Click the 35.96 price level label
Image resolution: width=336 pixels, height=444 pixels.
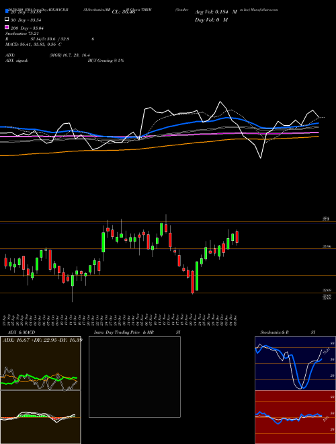(x=327, y=247)
